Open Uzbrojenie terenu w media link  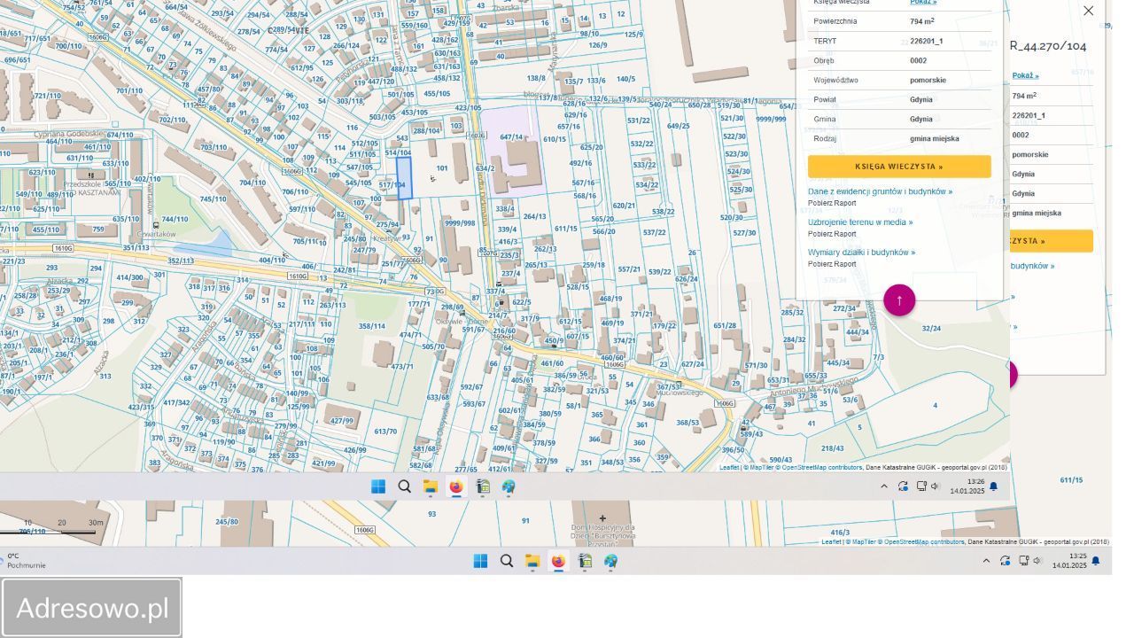[x=860, y=222]
